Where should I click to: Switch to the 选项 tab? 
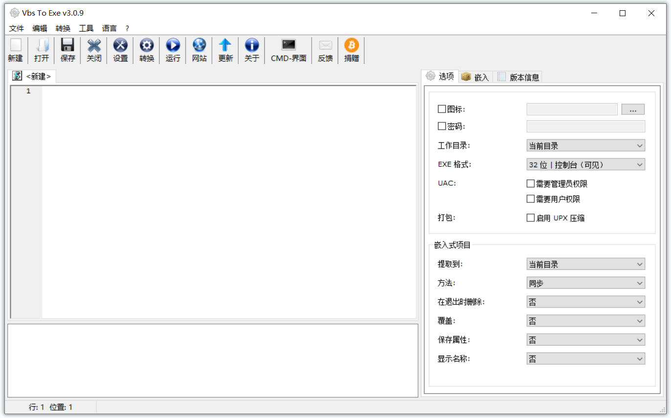(x=440, y=76)
